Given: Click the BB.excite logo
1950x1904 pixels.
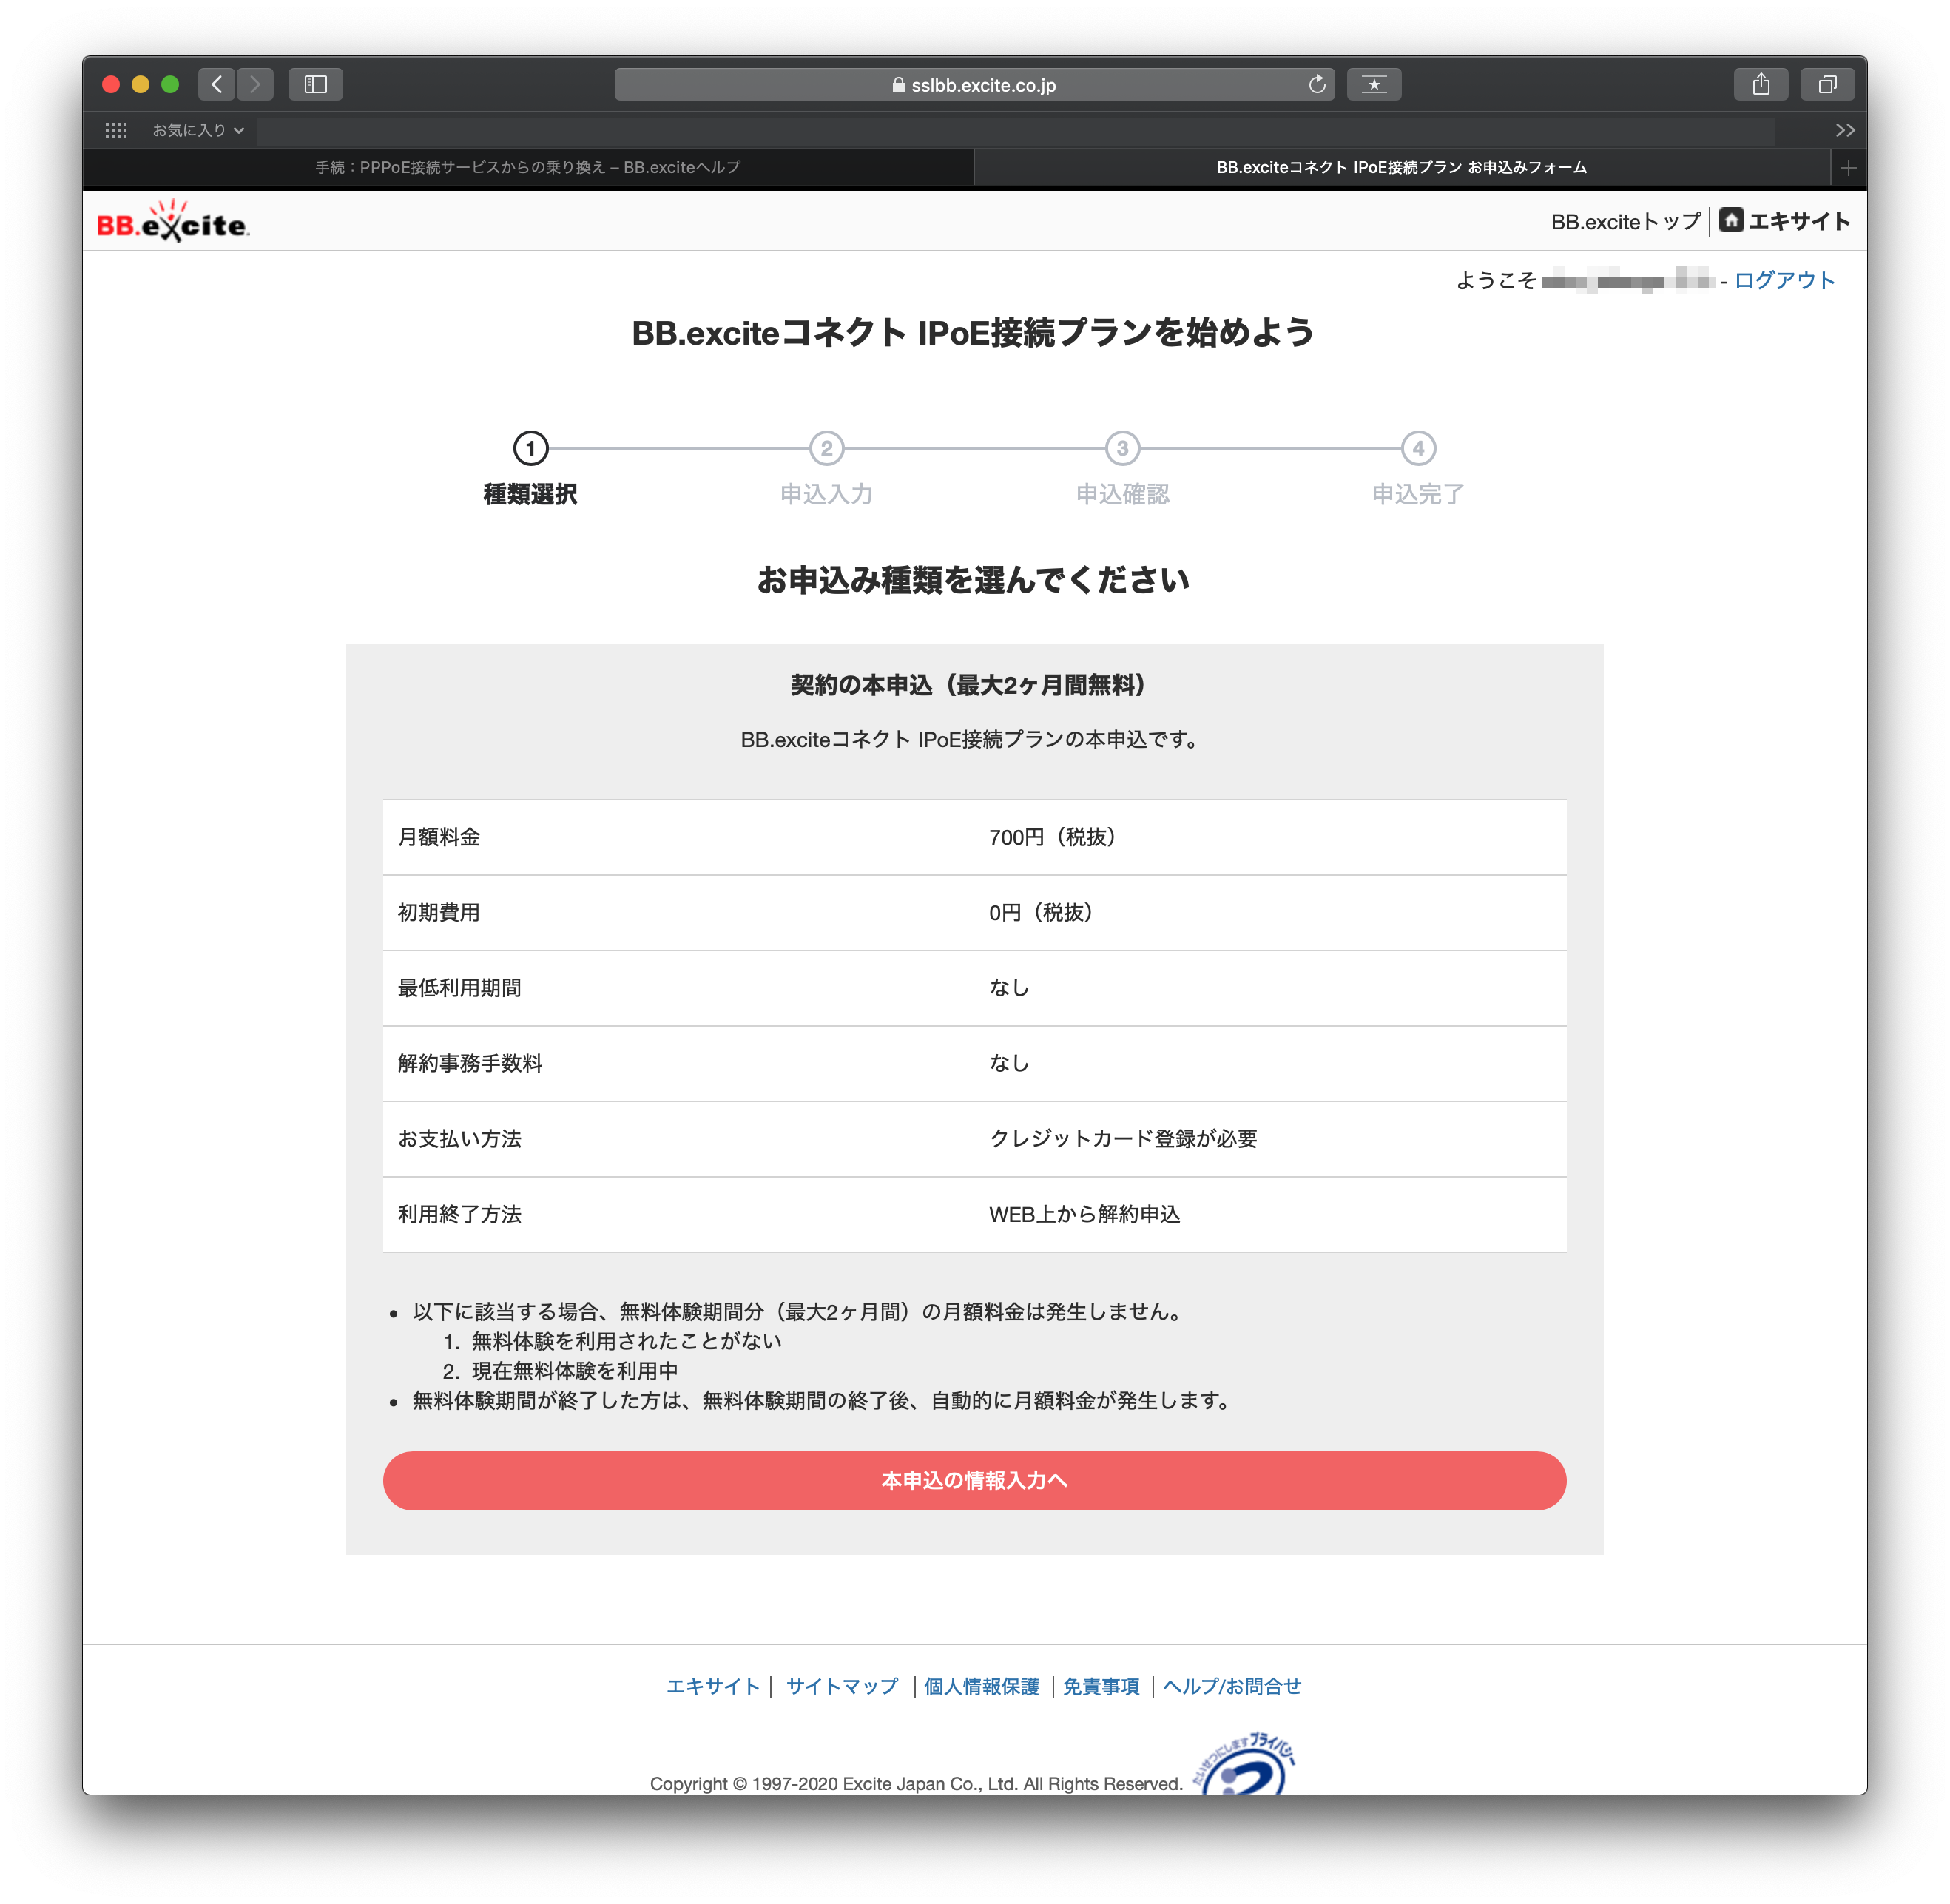Looking at the screenshot, I should [172, 221].
